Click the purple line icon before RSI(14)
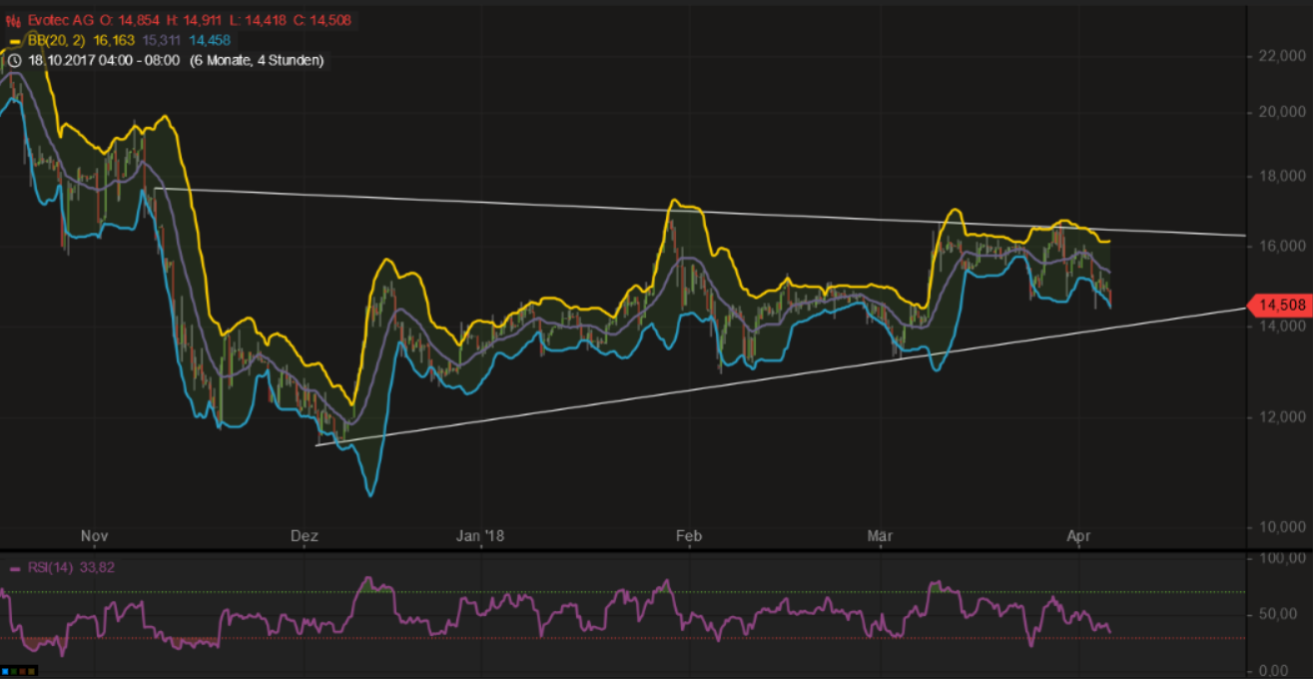Screen dimensions: 1313x679 coord(14,568)
